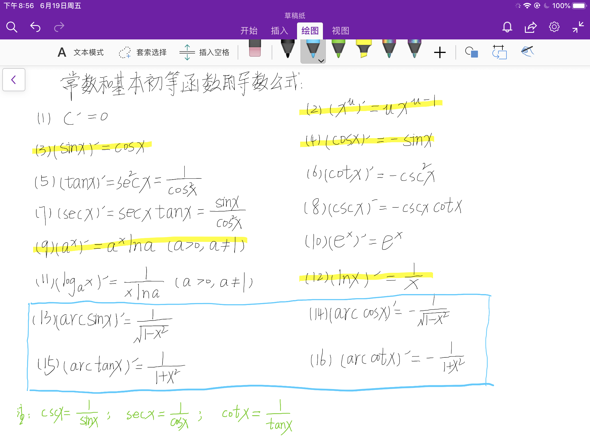Click the 草稿纸 page title

[x=294, y=16]
